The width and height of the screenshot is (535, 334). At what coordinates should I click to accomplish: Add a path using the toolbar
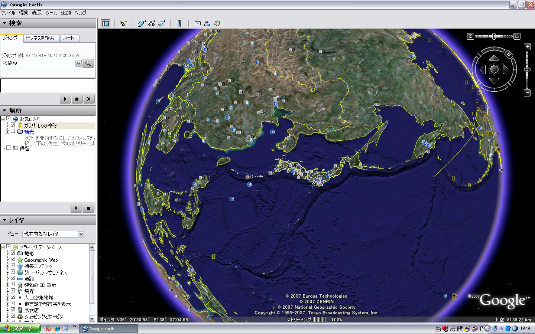pos(152,23)
